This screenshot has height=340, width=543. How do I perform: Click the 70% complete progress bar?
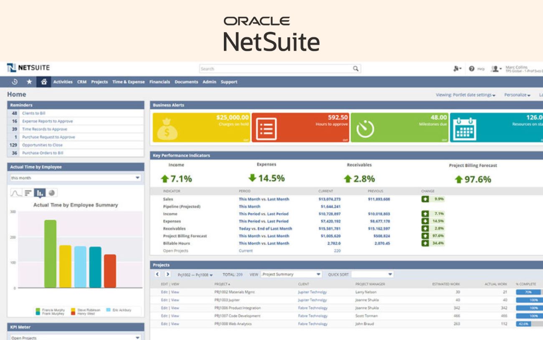(x=529, y=292)
